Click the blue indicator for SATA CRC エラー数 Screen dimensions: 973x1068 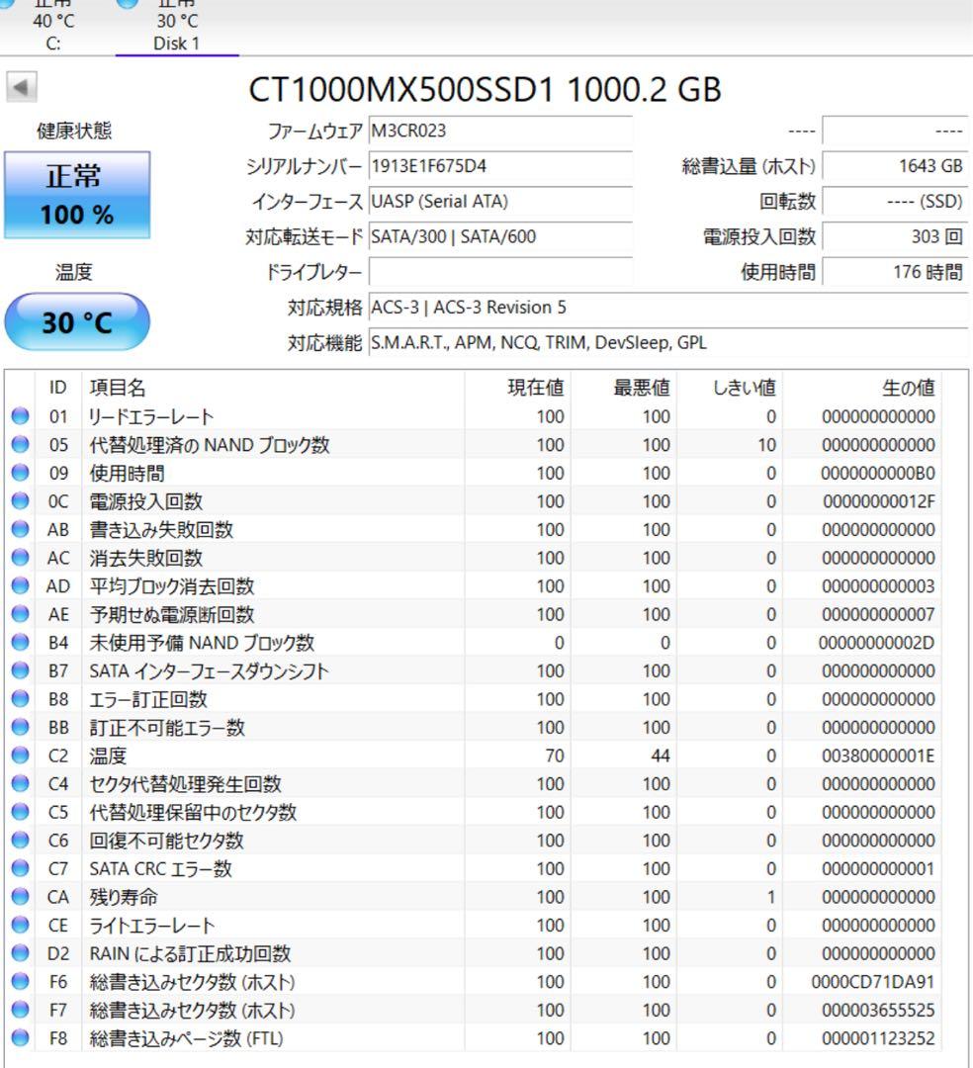22,868
